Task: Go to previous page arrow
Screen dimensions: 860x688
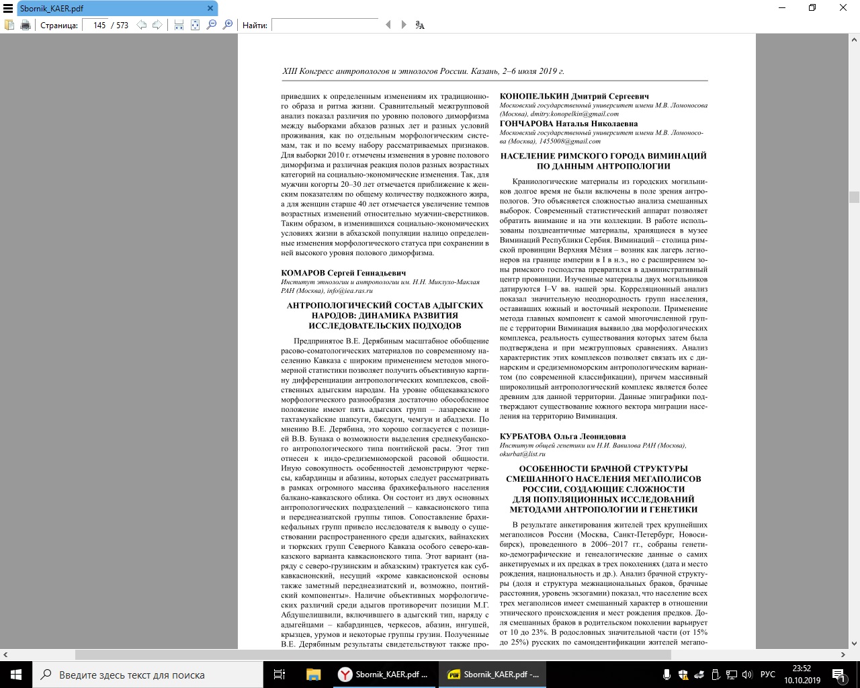Action: (142, 25)
